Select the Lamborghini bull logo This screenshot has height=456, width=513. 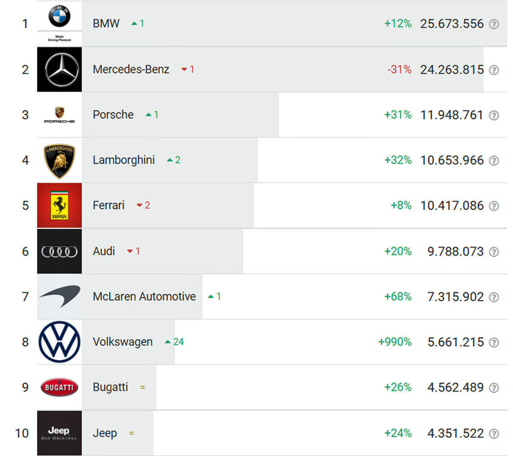tap(59, 160)
